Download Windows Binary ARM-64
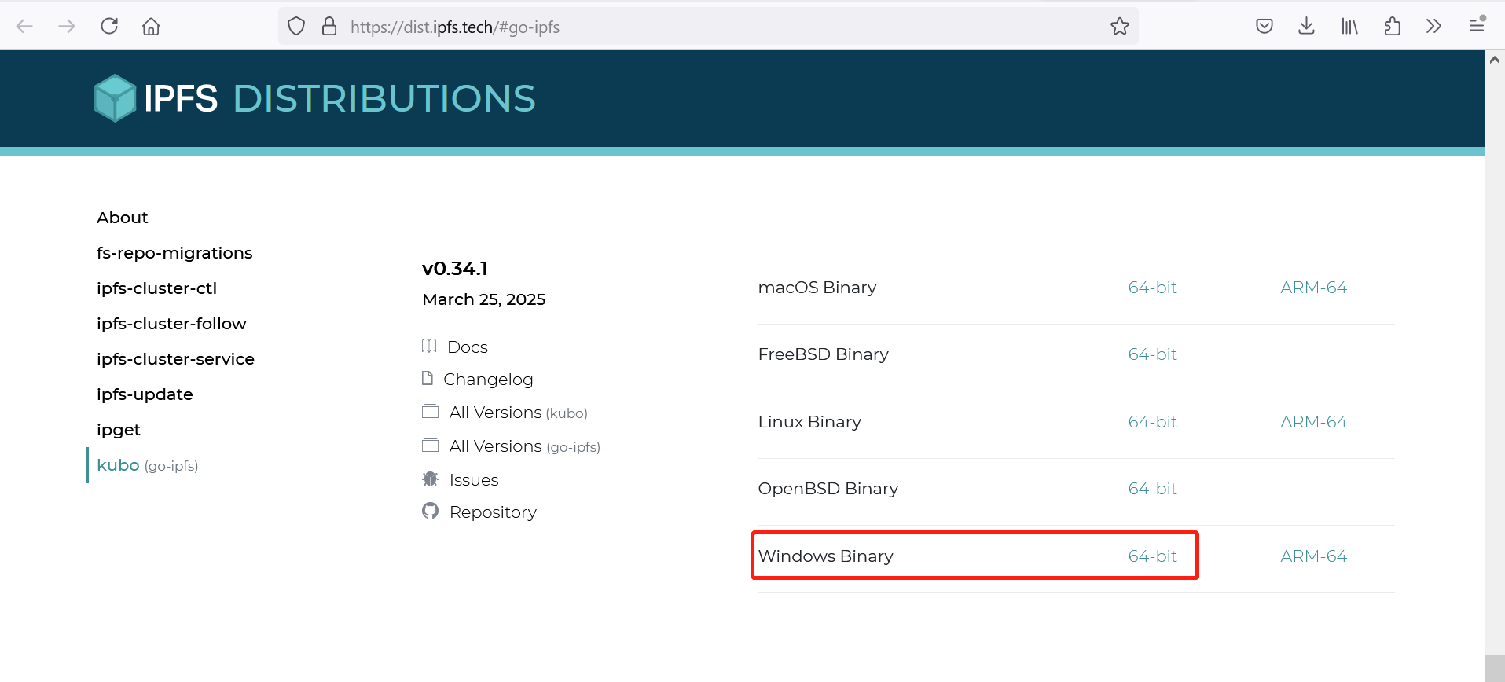1505x682 pixels. [1313, 556]
